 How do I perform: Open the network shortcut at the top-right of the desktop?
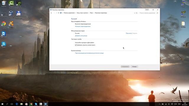click(183, 4)
